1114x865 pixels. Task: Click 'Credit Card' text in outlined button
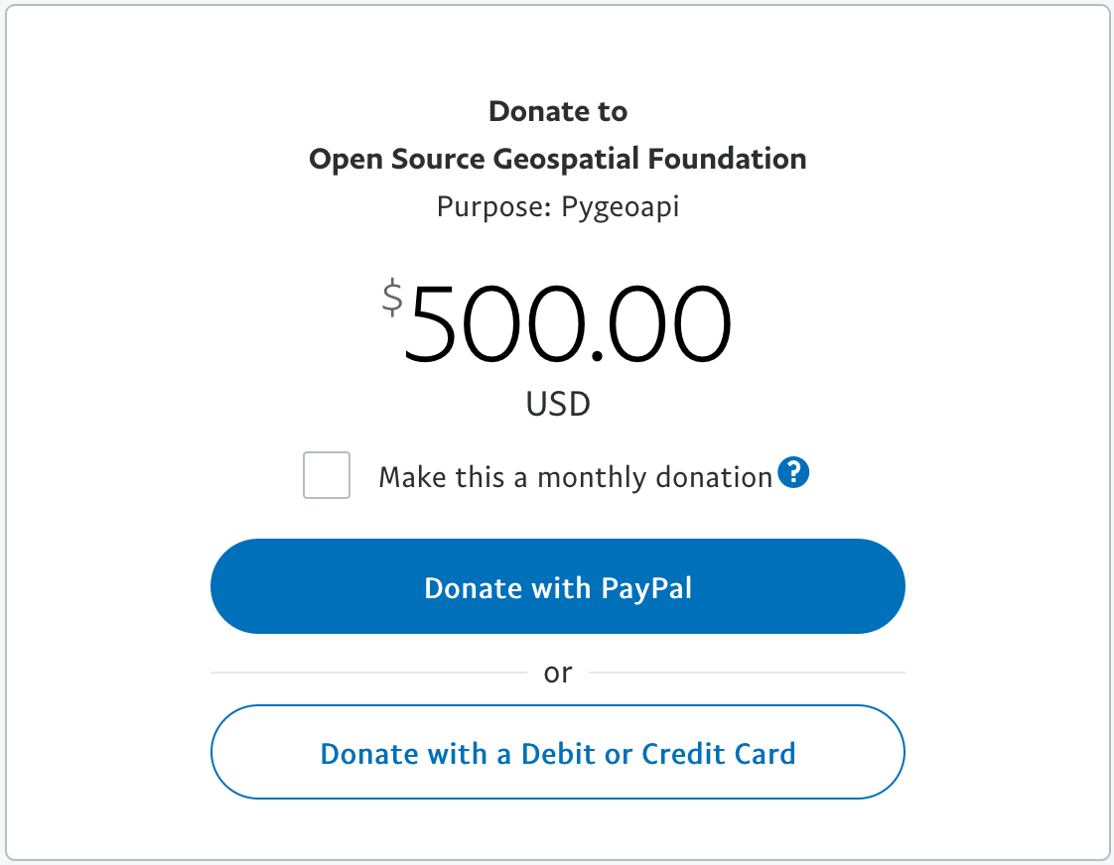tap(718, 754)
